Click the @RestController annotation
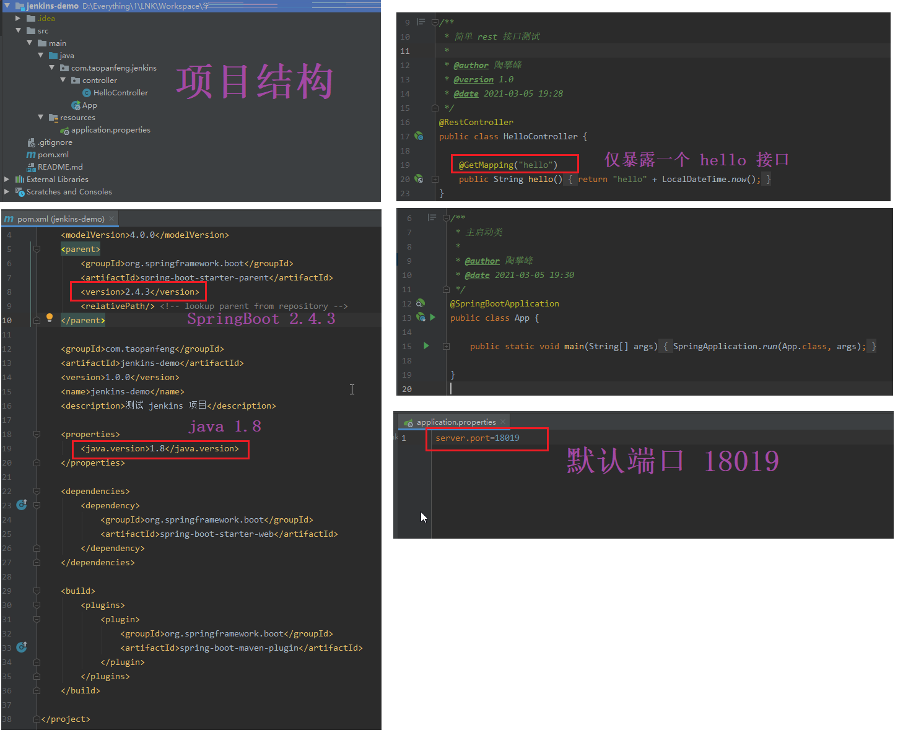 [476, 122]
